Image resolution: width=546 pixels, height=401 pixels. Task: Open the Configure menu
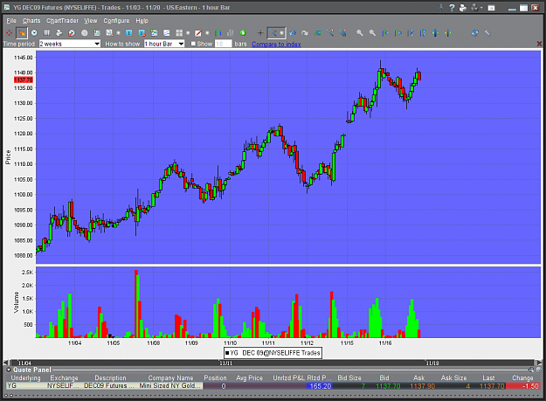coord(116,21)
